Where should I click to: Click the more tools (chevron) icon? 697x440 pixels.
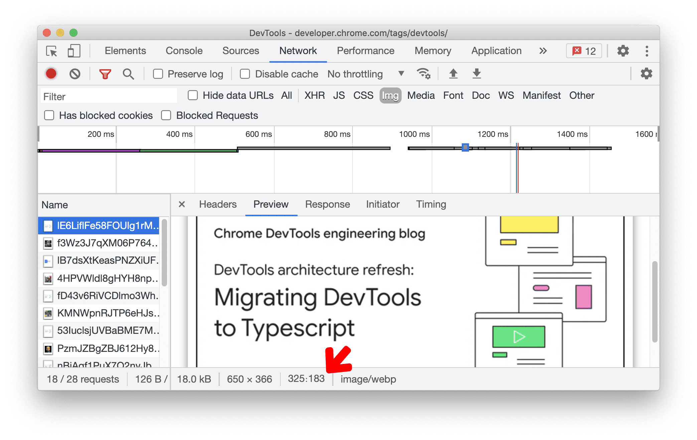click(x=548, y=51)
